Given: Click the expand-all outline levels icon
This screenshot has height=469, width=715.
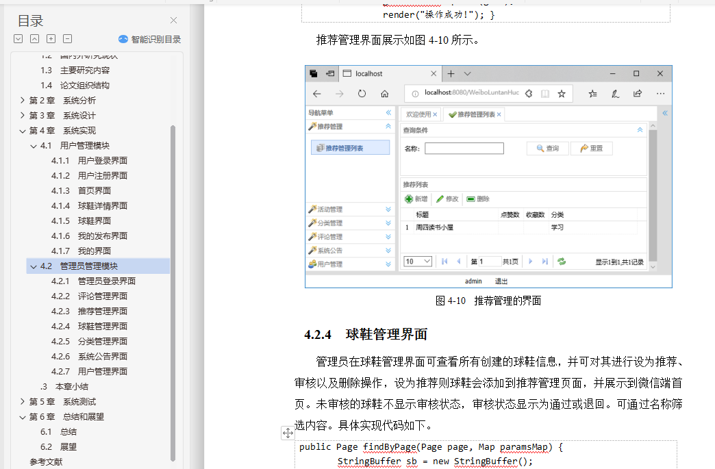Looking at the screenshot, I should (18, 39).
